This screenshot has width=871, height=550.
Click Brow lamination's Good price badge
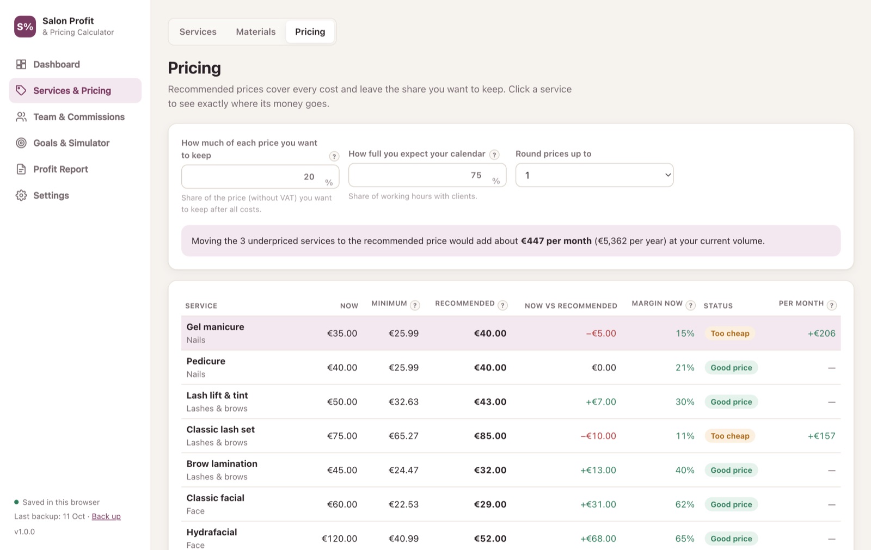coord(731,470)
